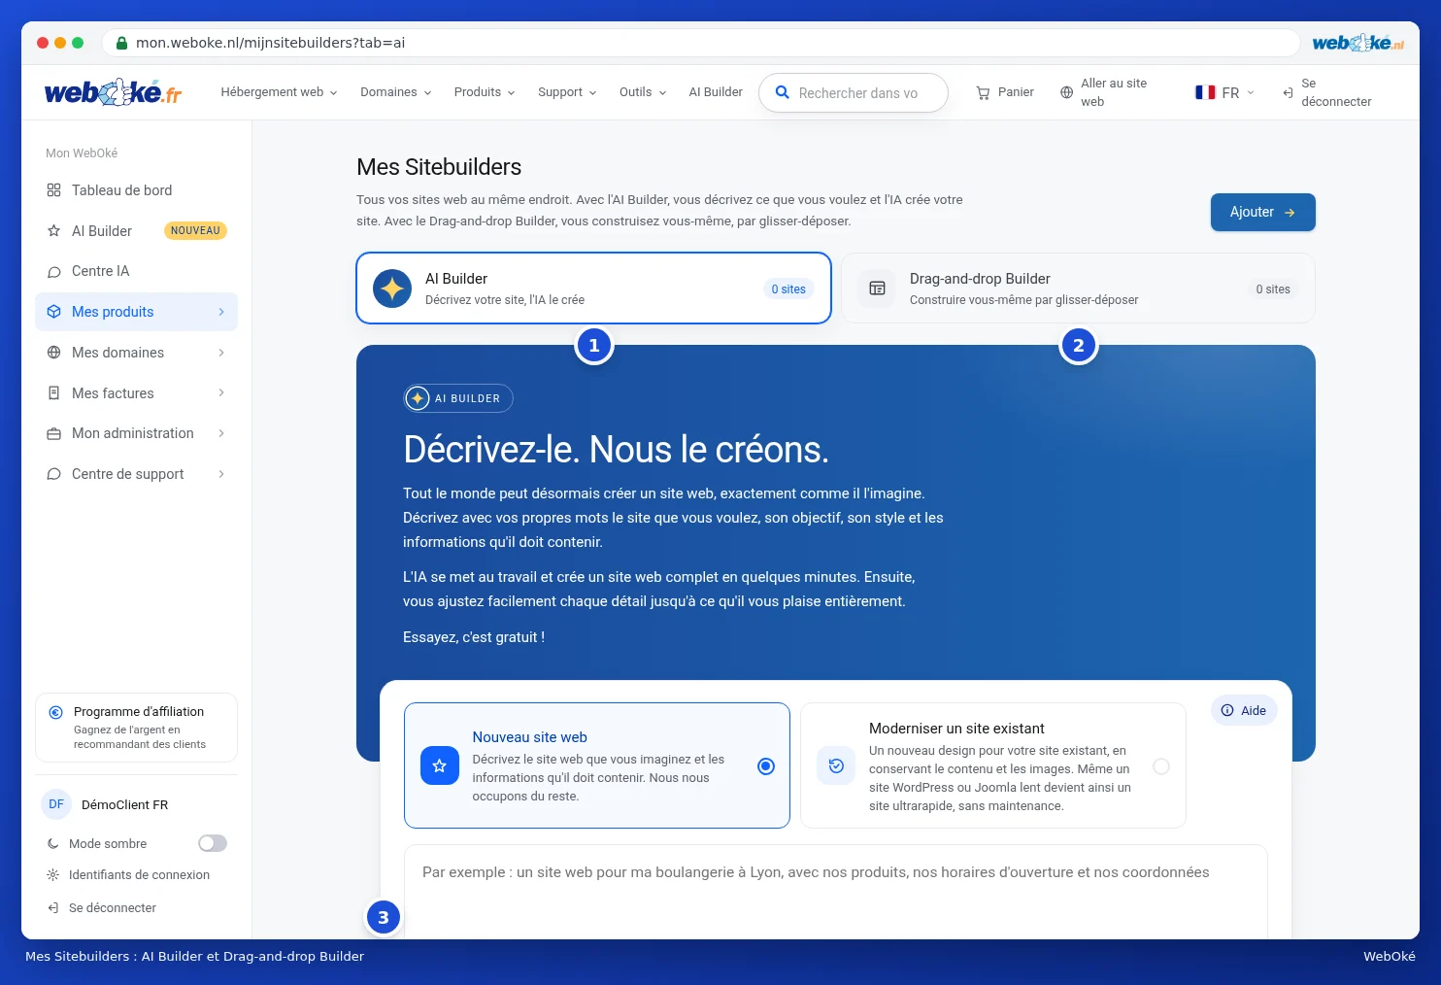Toggle the Mode sombre switch
Viewport: 1441px width, 985px height.
(213, 843)
